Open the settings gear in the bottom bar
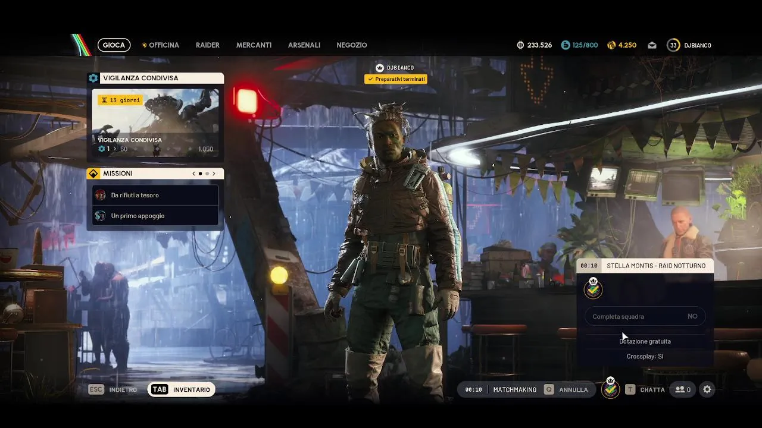This screenshot has height=428, width=762. tap(707, 389)
